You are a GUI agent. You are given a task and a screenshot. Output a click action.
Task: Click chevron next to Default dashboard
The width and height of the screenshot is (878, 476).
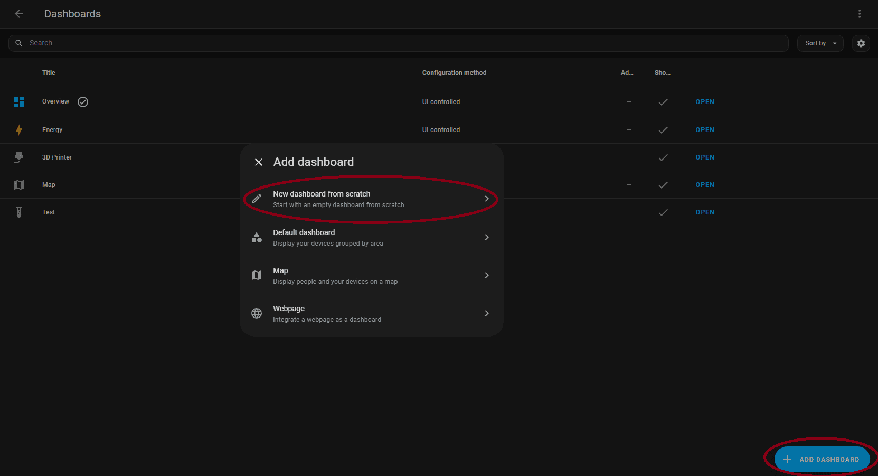pyautogui.click(x=486, y=237)
